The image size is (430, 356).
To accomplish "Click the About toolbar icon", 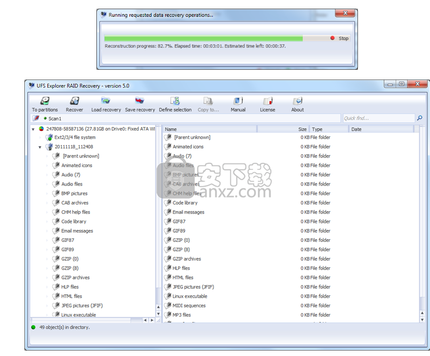I will pos(297,101).
